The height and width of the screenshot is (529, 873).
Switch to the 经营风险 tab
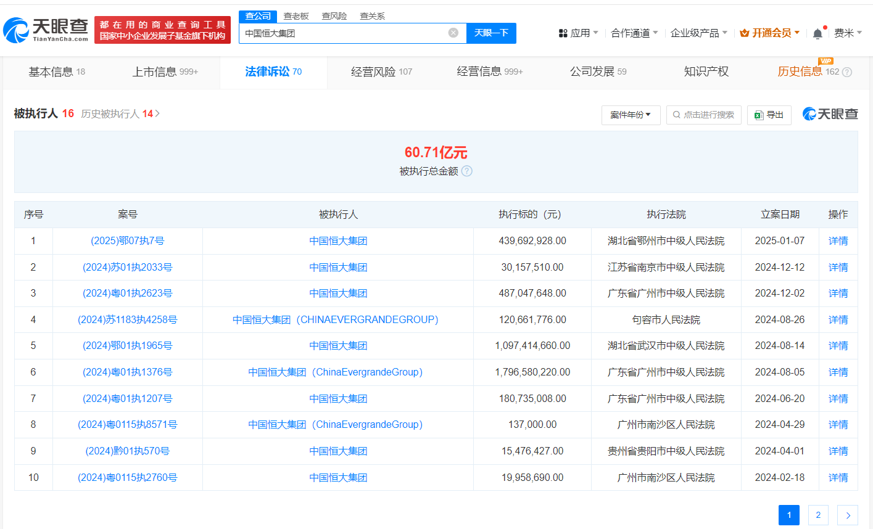pyautogui.click(x=381, y=72)
